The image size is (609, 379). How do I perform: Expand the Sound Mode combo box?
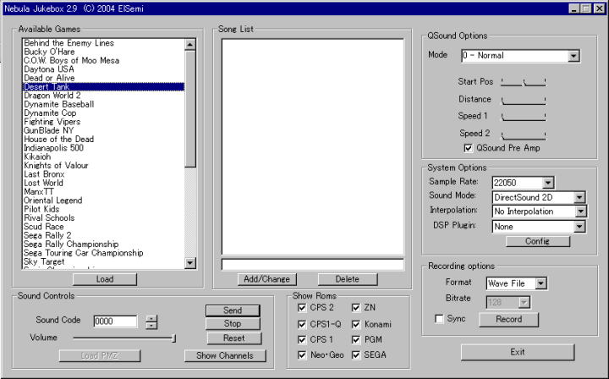pyautogui.click(x=579, y=197)
